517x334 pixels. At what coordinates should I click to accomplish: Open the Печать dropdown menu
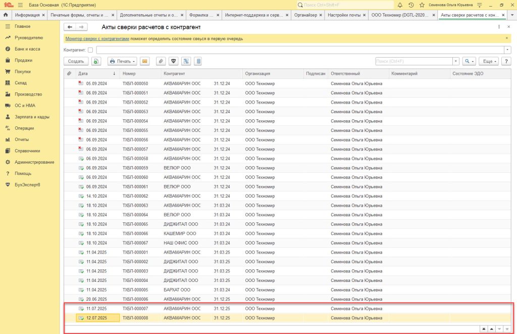point(122,61)
